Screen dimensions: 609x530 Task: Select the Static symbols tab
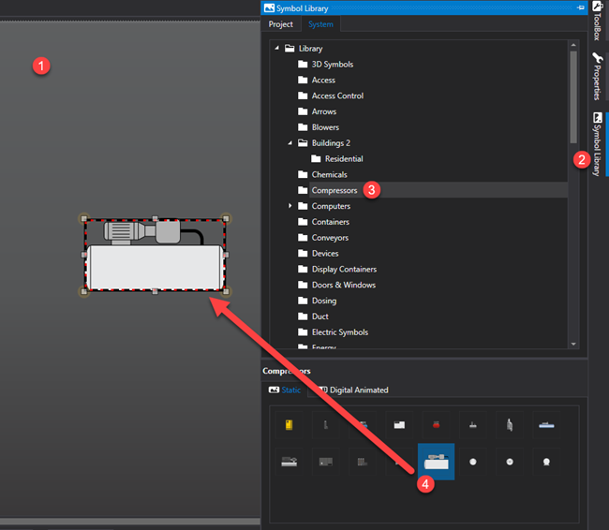pos(285,390)
